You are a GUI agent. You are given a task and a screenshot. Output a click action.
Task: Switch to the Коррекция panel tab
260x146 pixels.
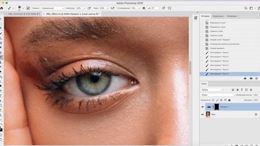[x=218, y=16]
